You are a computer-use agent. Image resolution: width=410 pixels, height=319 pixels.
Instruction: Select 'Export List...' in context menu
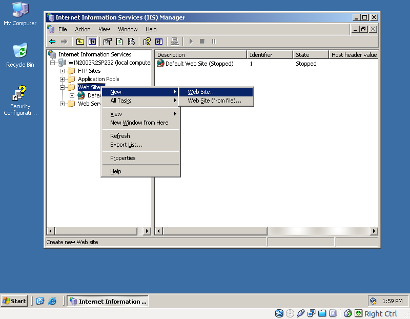tap(140, 145)
